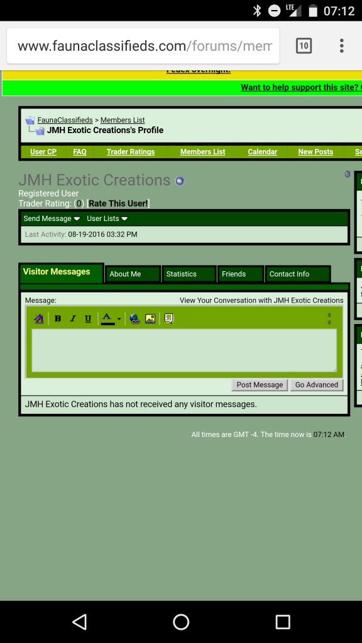The image size is (362, 643).
Task: Toggle Italic formatting in message editor
Action: click(73, 318)
